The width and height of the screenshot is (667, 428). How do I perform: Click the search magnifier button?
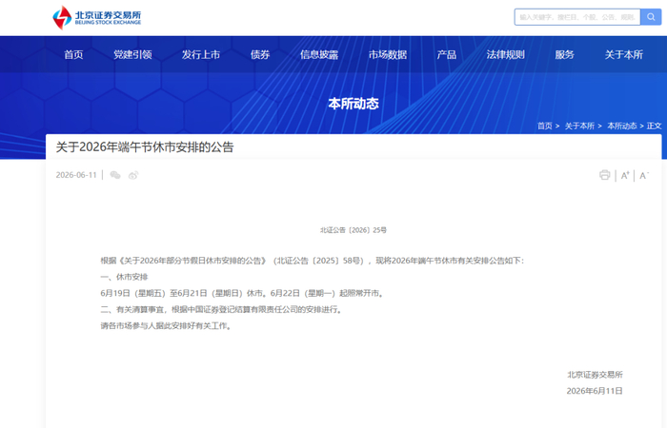pos(651,17)
